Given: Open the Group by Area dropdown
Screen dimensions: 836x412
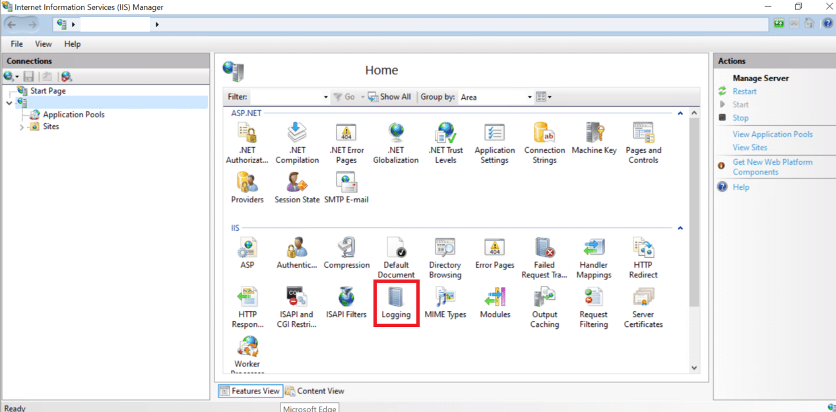Looking at the screenshot, I should [496, 97].
